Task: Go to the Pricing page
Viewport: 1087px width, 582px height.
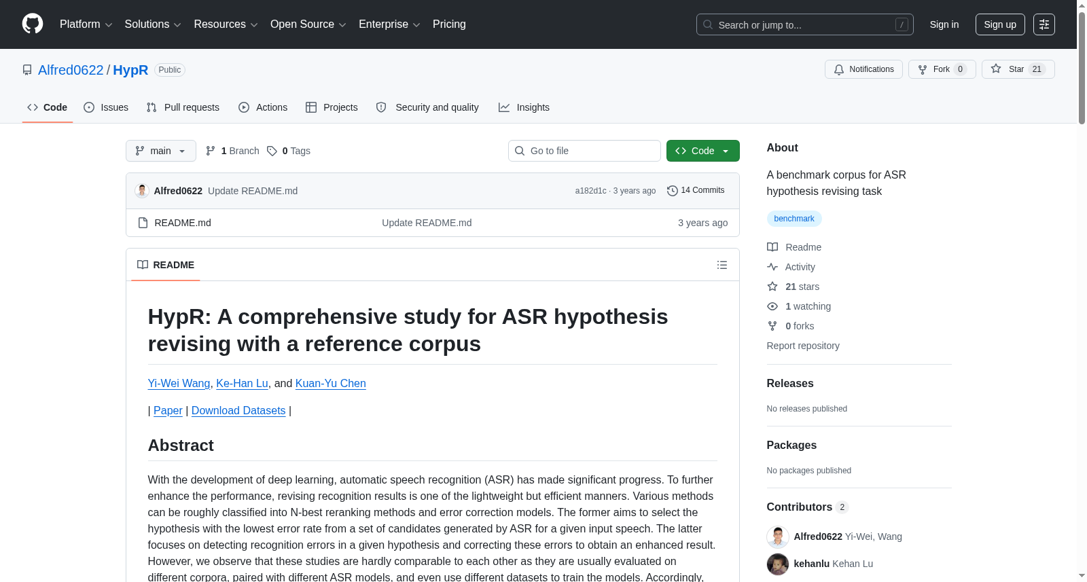Action: tap(449, 24)
